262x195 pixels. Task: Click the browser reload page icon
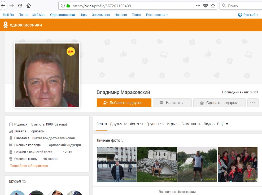pyautogui.click(x=20, y=6)
